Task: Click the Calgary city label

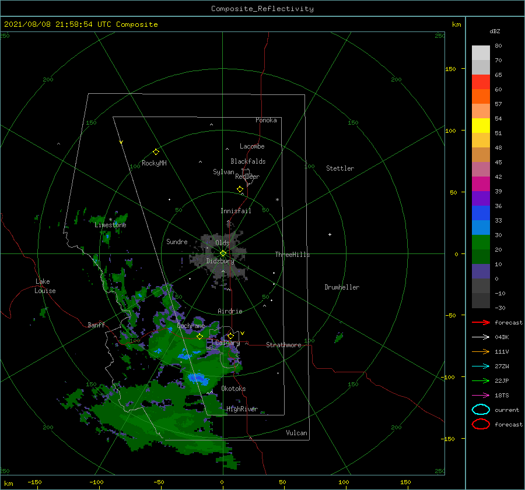Action: (228, 343)
